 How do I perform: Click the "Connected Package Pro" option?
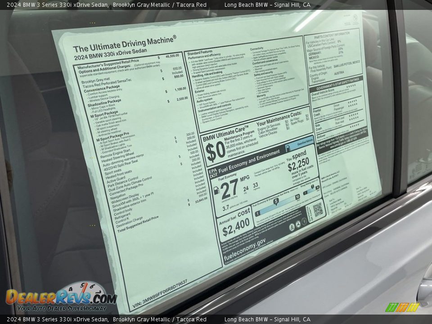click(126, 190)
